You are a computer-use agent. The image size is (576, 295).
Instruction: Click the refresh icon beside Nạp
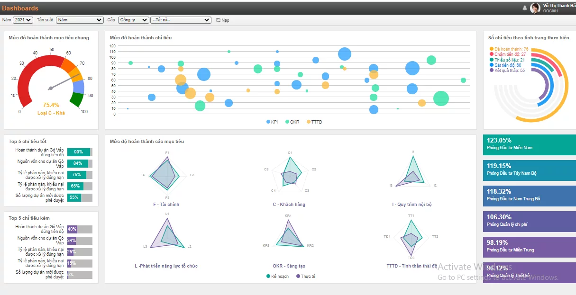(x=218, y=20)
